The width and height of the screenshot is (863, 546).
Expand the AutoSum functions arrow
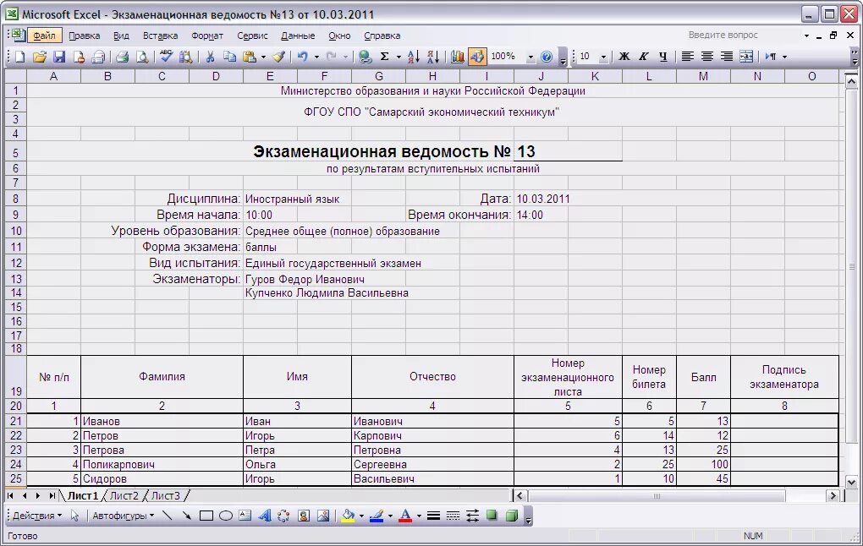[399, 57]
